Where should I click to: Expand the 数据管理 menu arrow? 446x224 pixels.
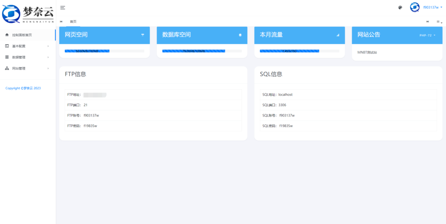click(48, 57)
